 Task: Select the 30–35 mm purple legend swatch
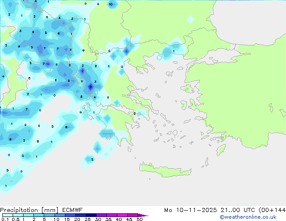(x=101, y=215)
